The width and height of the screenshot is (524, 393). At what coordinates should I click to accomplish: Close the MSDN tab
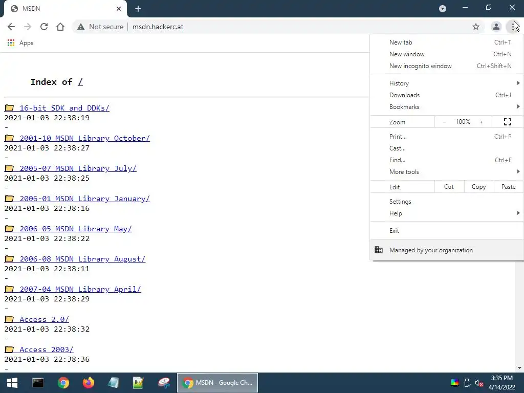(x=119, y=9)
